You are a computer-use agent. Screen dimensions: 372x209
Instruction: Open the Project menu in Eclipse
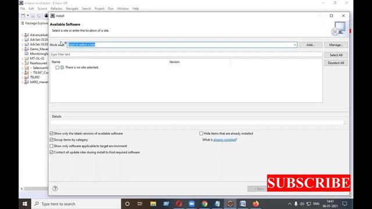pyautogui.click(x=99, y=9)
